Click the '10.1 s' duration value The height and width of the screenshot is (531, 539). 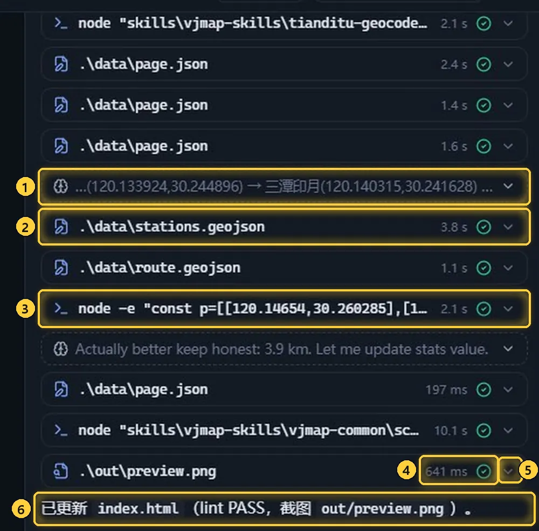451,431
